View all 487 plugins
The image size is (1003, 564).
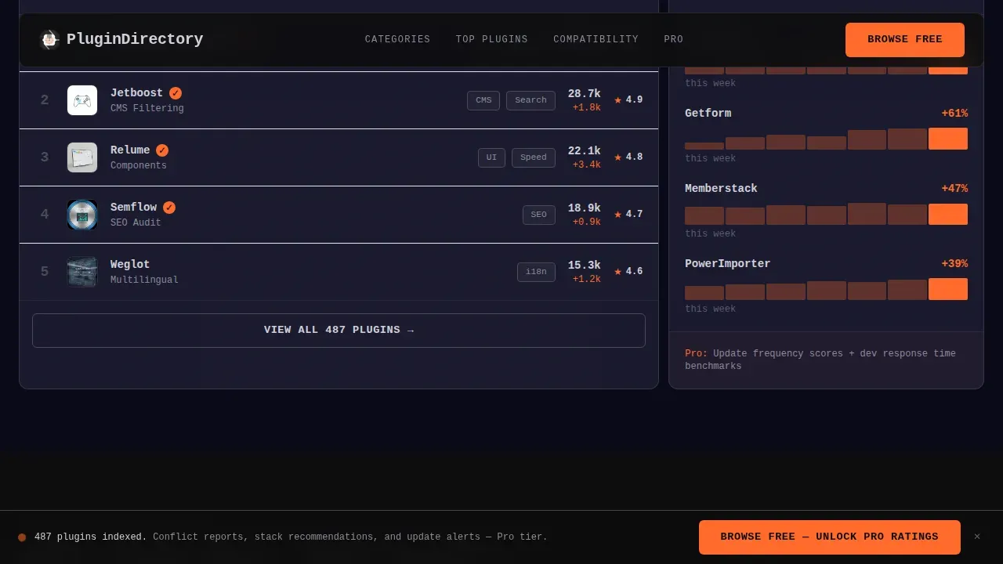point(339,331)
